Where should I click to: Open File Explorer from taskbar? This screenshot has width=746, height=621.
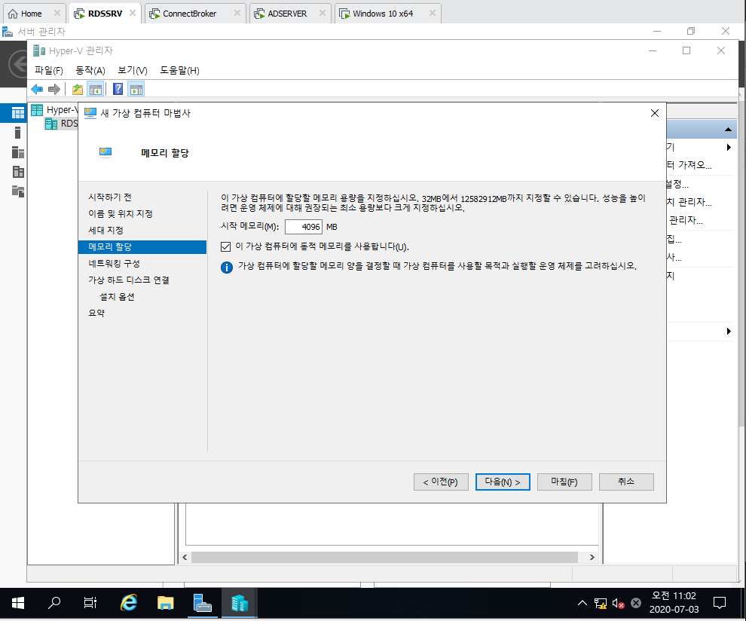pyautogui.click(x=166, y=604)
